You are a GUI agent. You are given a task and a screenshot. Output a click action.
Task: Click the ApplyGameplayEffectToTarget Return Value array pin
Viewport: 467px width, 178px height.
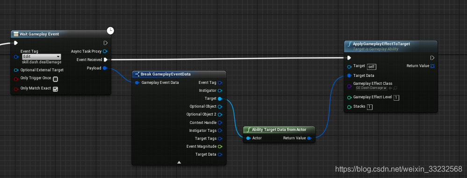coord(432,66)
